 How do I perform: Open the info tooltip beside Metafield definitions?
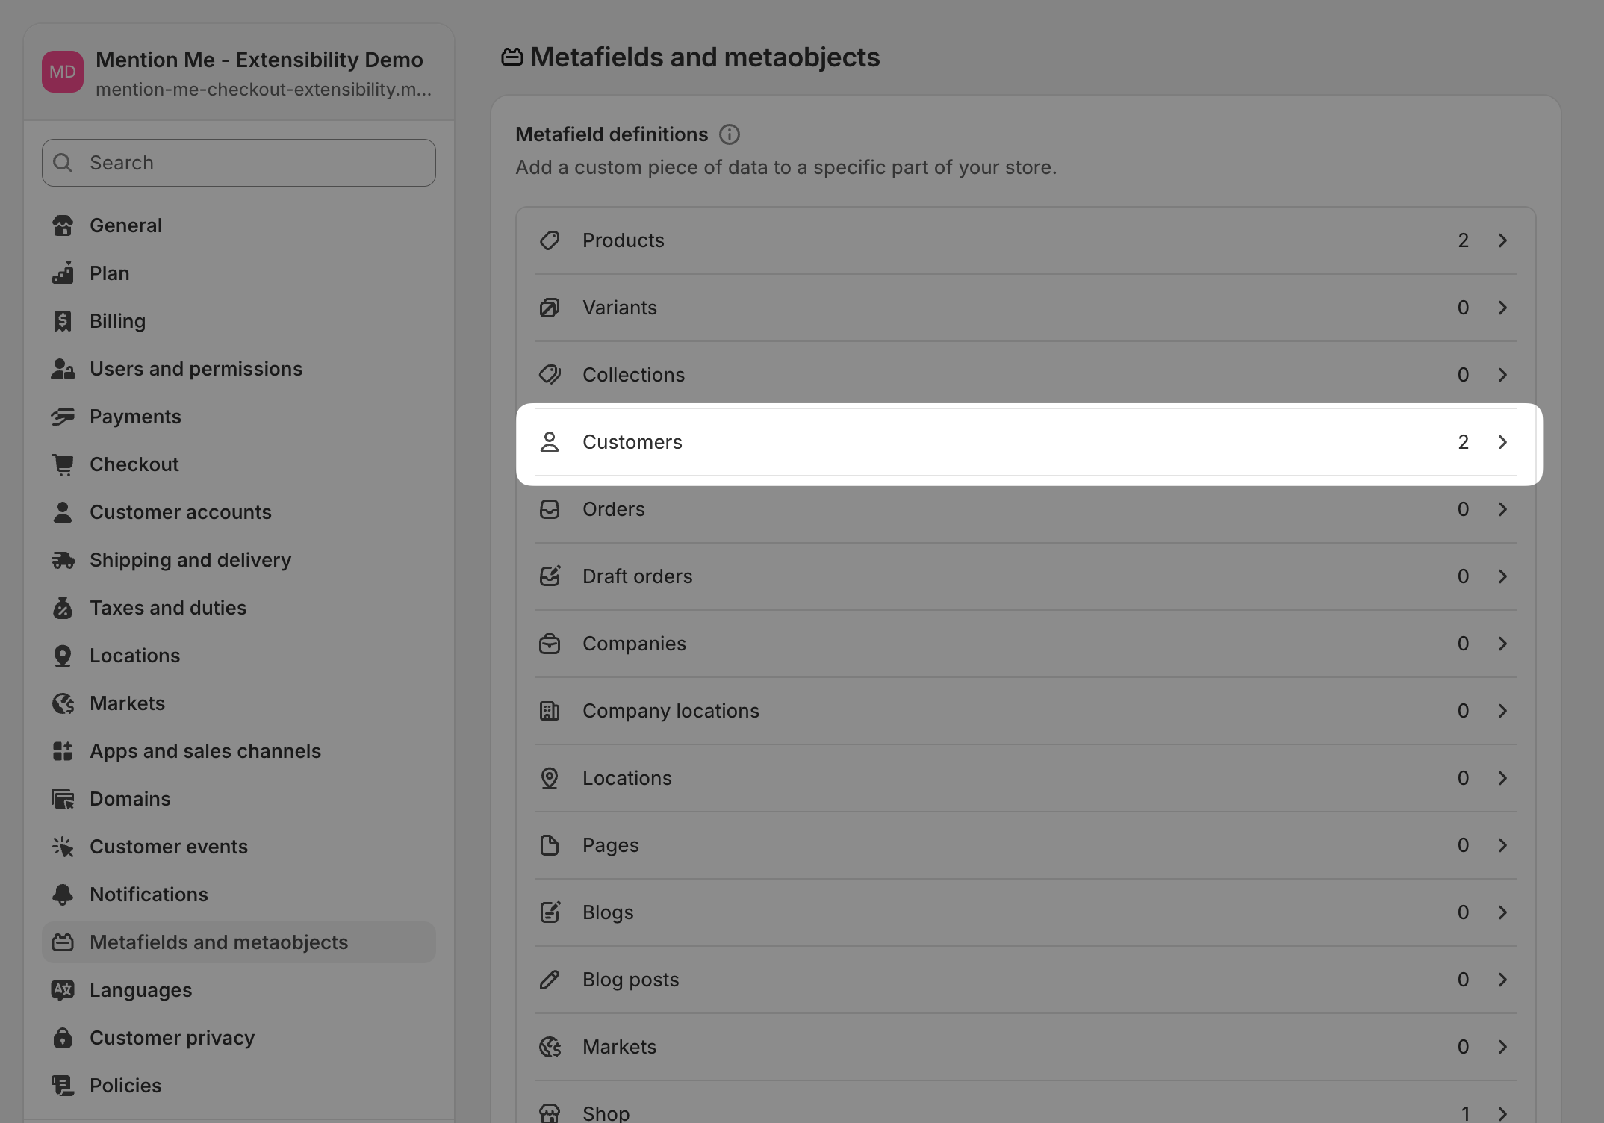(x=730, y=134)
